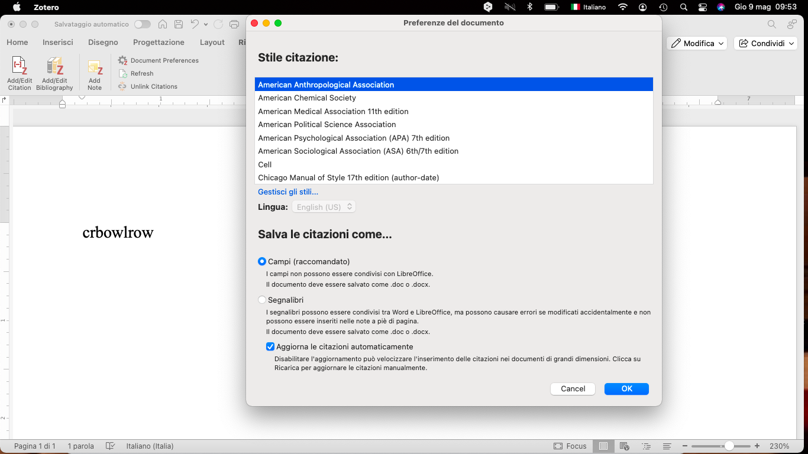Select the Segnalibri radio button
The image size is (808, 454).
pyautogui.click(x=262, y=300)
